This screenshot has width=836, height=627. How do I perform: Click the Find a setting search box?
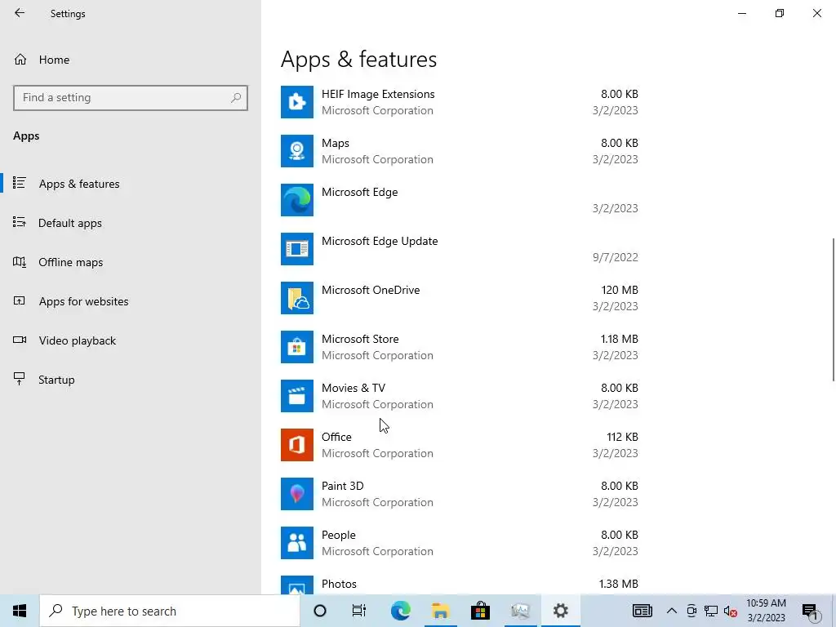[131, 98]
